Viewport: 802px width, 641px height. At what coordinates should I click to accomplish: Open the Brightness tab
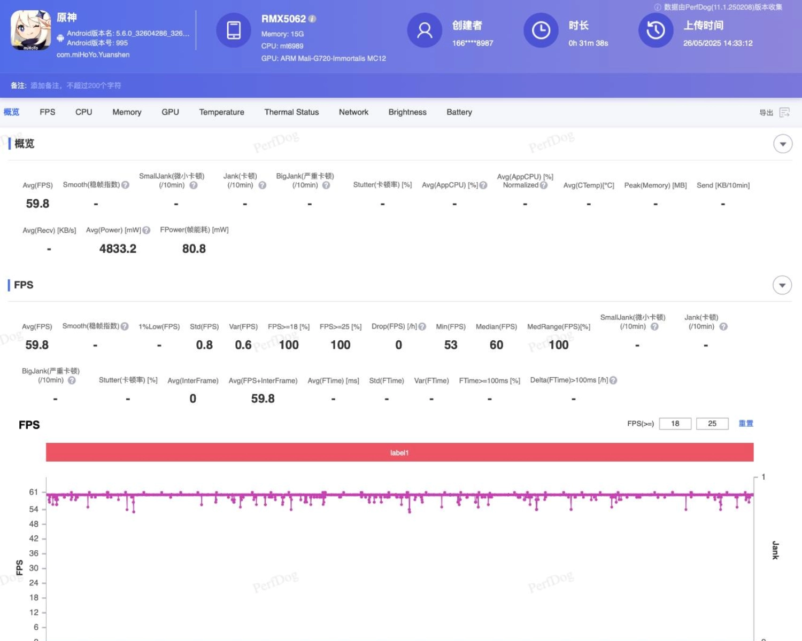coord(407,112)
